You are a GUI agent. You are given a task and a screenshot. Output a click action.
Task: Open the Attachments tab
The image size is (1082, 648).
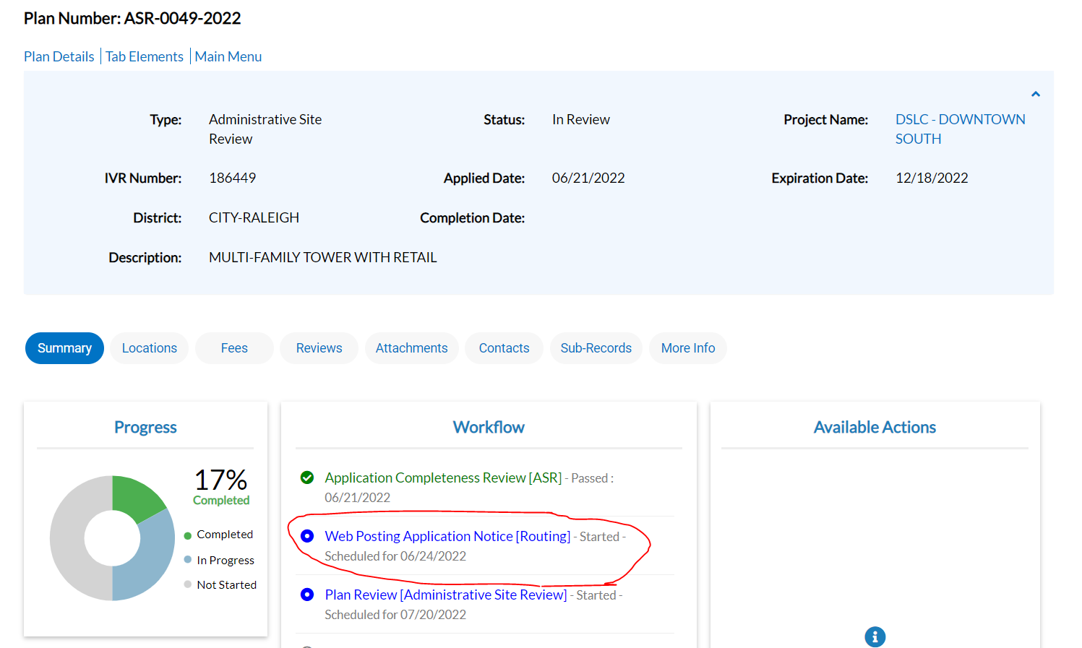click(x=411, y=348)
